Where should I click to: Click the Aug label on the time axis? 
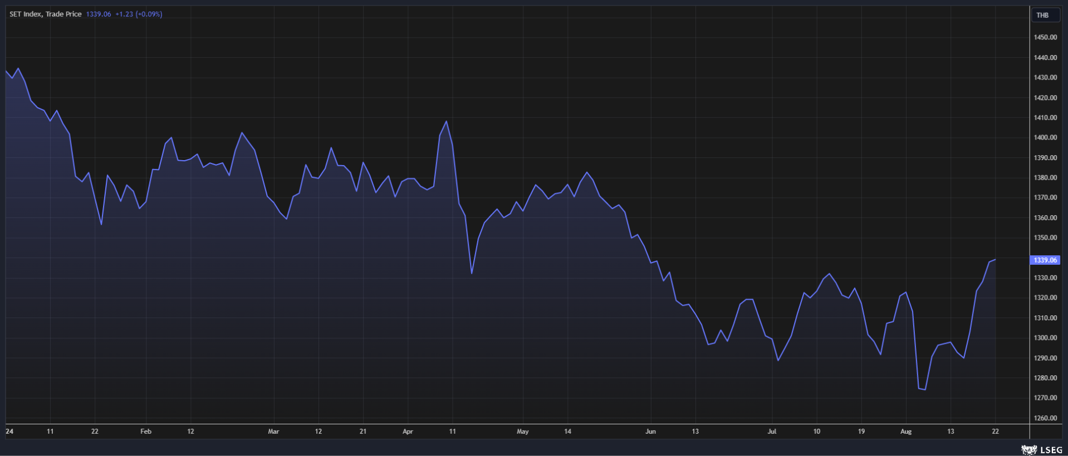click(906, 432)
